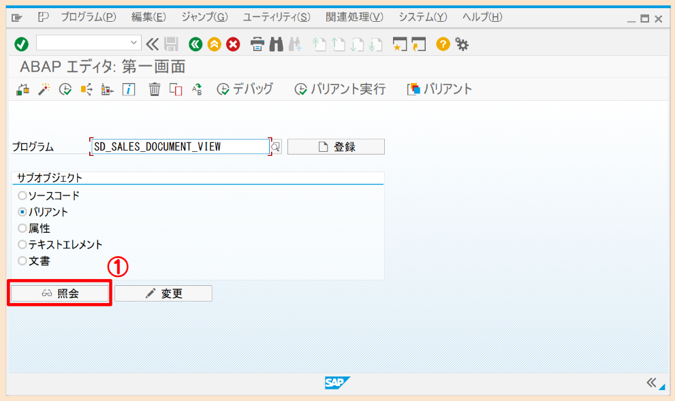Click the green Enter checkmark icon
The image size is (675, 401).
coord(21,44)
